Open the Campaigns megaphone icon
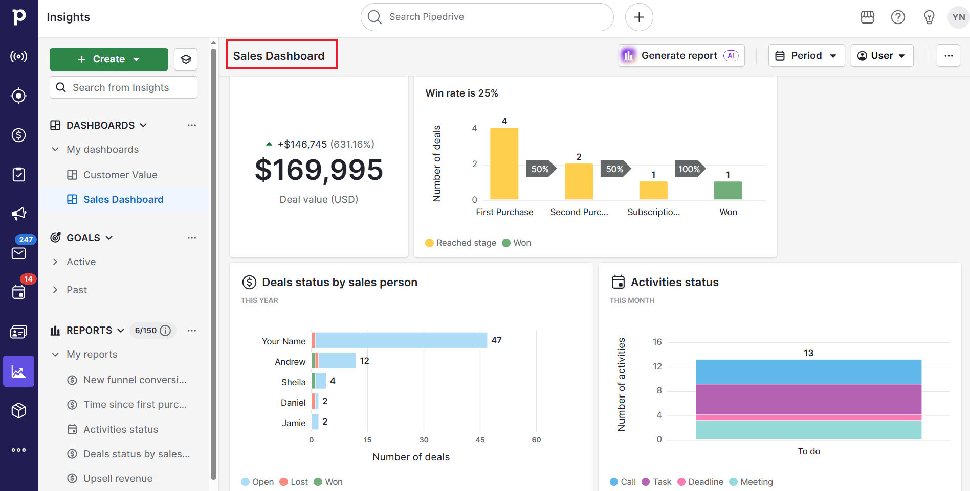Viewport: 970px width, 491px height. (x=19, y=214)
